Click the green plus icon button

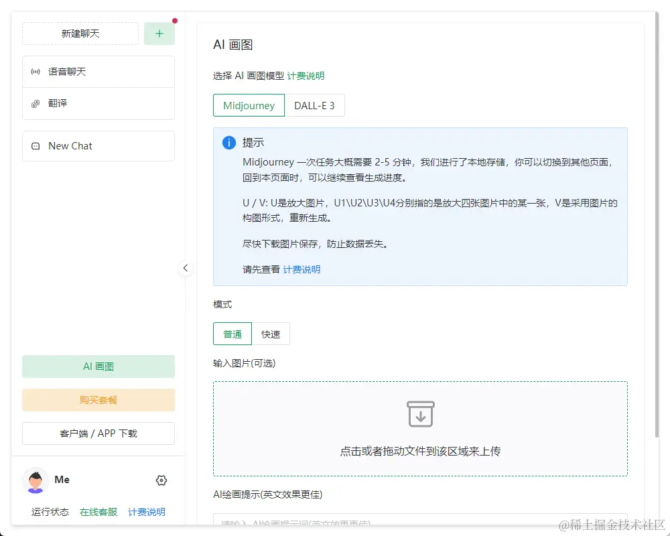coord(159,33)
